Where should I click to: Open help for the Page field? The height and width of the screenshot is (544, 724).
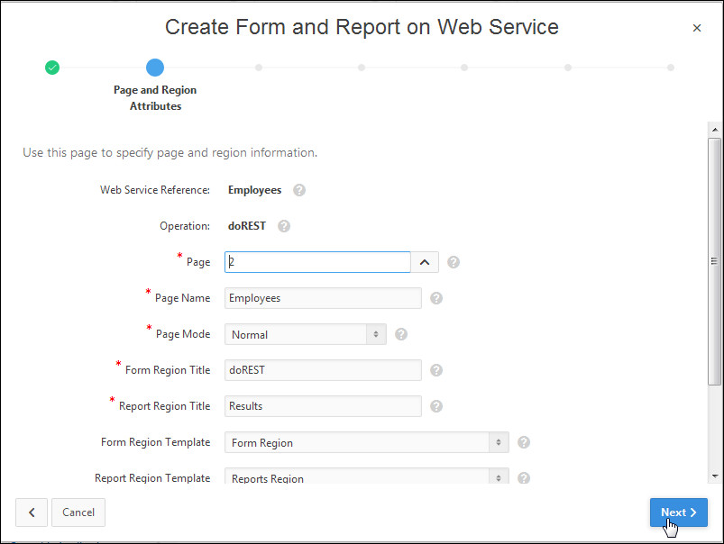click(x=454, y=262)
